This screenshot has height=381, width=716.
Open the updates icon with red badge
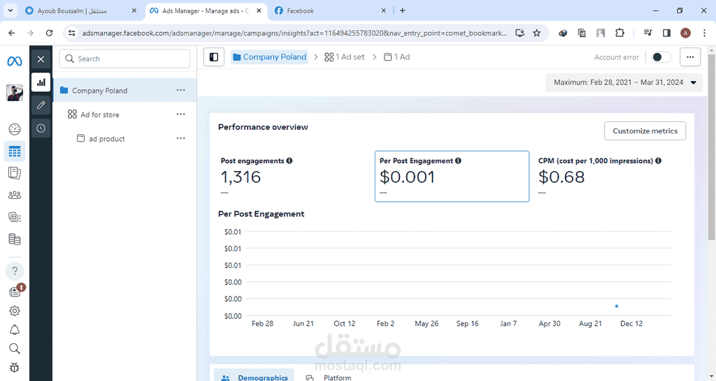pos(15,292)
